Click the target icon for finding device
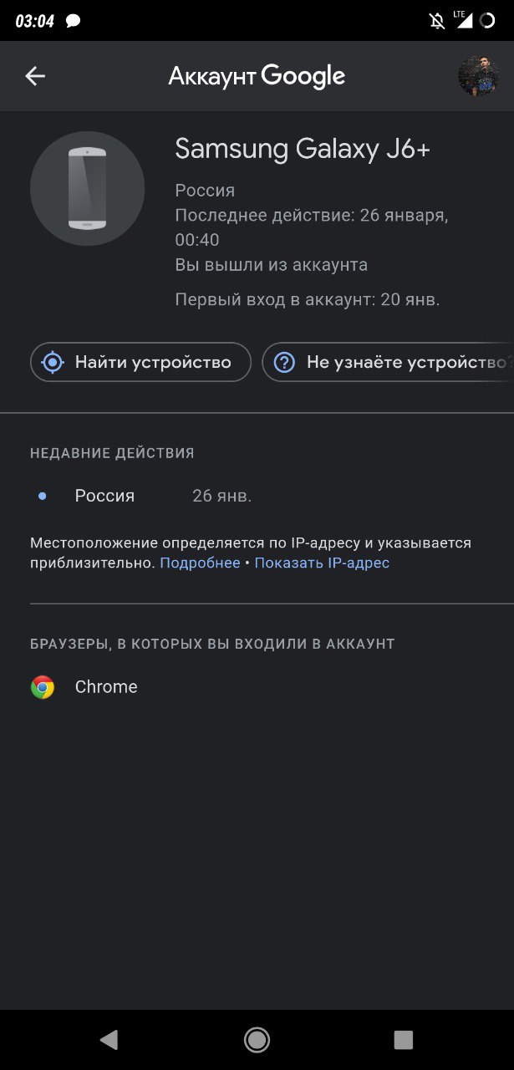Screen dimensions: 514x1070 [53, 362]
